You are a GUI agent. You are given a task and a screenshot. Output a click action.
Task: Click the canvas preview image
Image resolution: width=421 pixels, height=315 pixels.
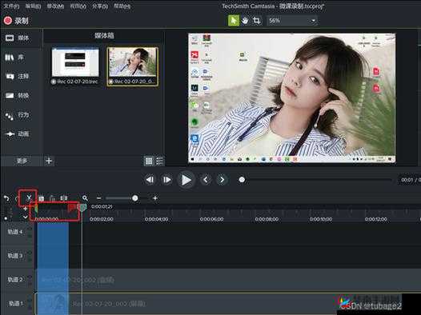click(x=292, y=98)
